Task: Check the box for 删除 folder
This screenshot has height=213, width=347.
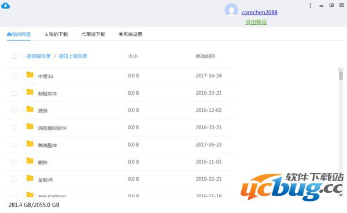Action: 14,162
